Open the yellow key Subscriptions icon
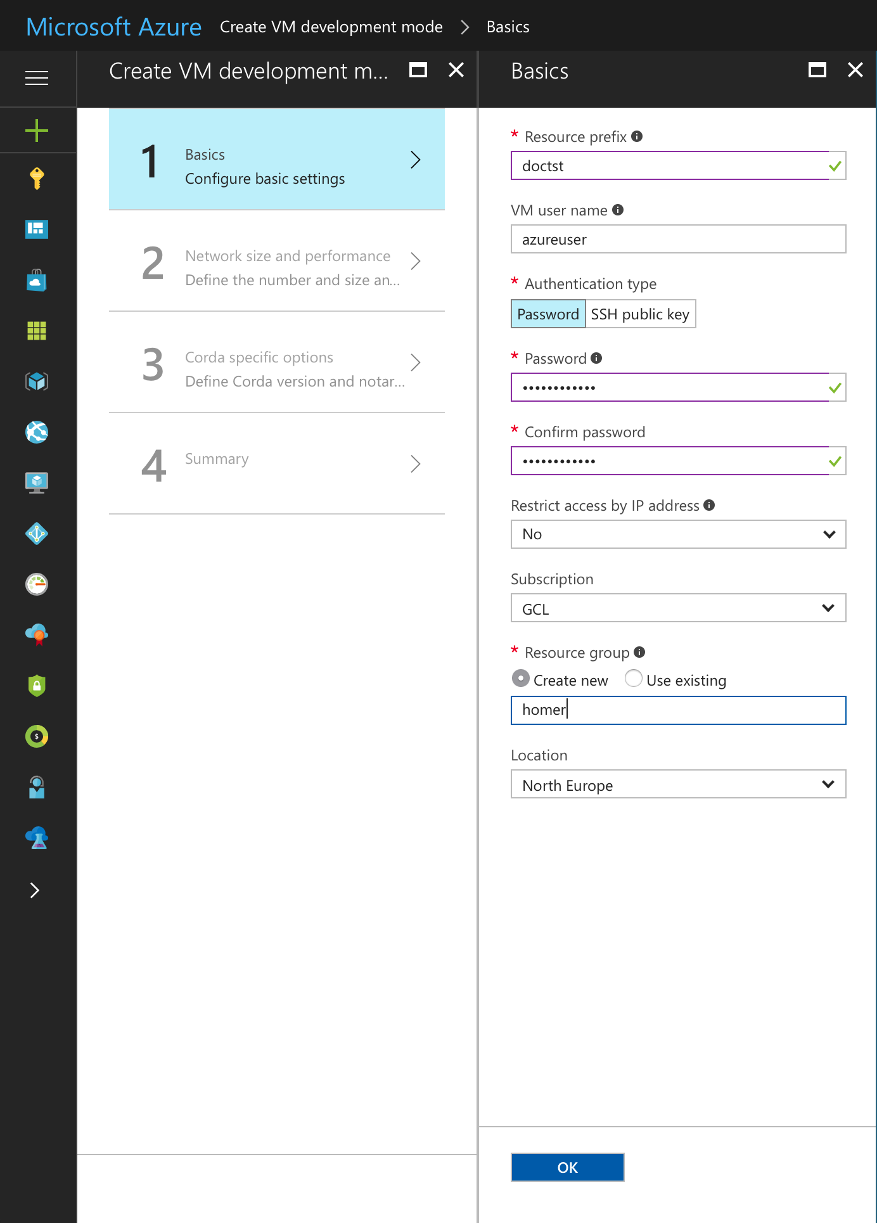 (x=37, y=179)
